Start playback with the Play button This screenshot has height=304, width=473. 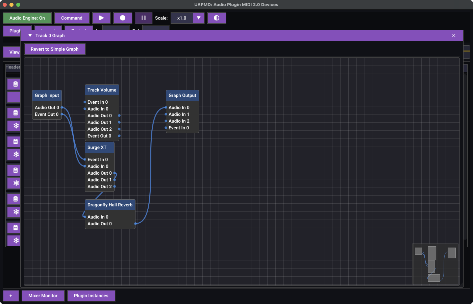tap(101, 18)
